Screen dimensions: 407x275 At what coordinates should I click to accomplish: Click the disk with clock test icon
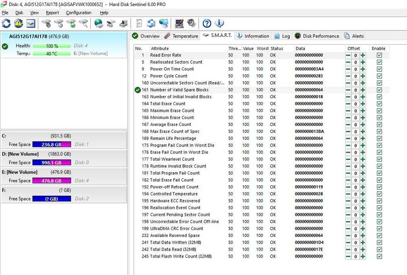[59, 23]
